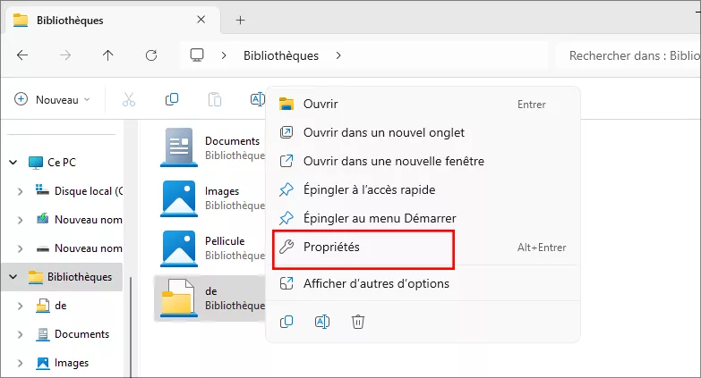Choose Propriétés from the context menu
The height and width of the screenshot is (378, 701).
point(423,248)
